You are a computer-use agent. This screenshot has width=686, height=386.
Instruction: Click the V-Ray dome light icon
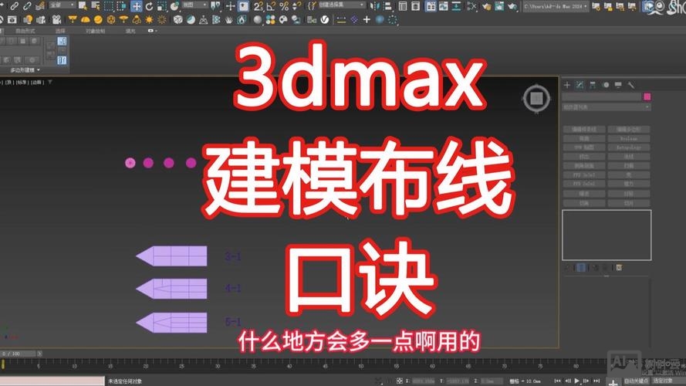(86, 20)
